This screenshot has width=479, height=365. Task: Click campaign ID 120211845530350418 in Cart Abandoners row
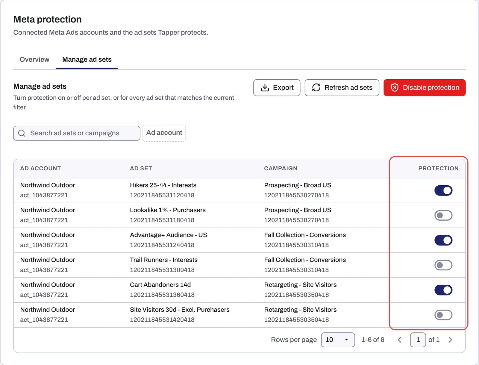coord(296,295)
